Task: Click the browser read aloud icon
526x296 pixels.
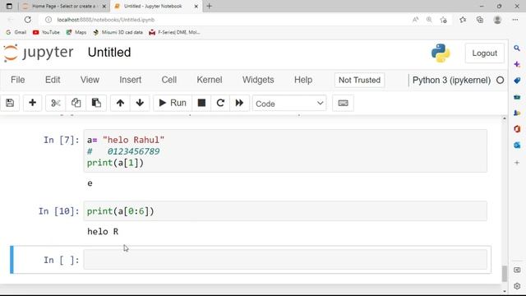Action: [415, 20]
